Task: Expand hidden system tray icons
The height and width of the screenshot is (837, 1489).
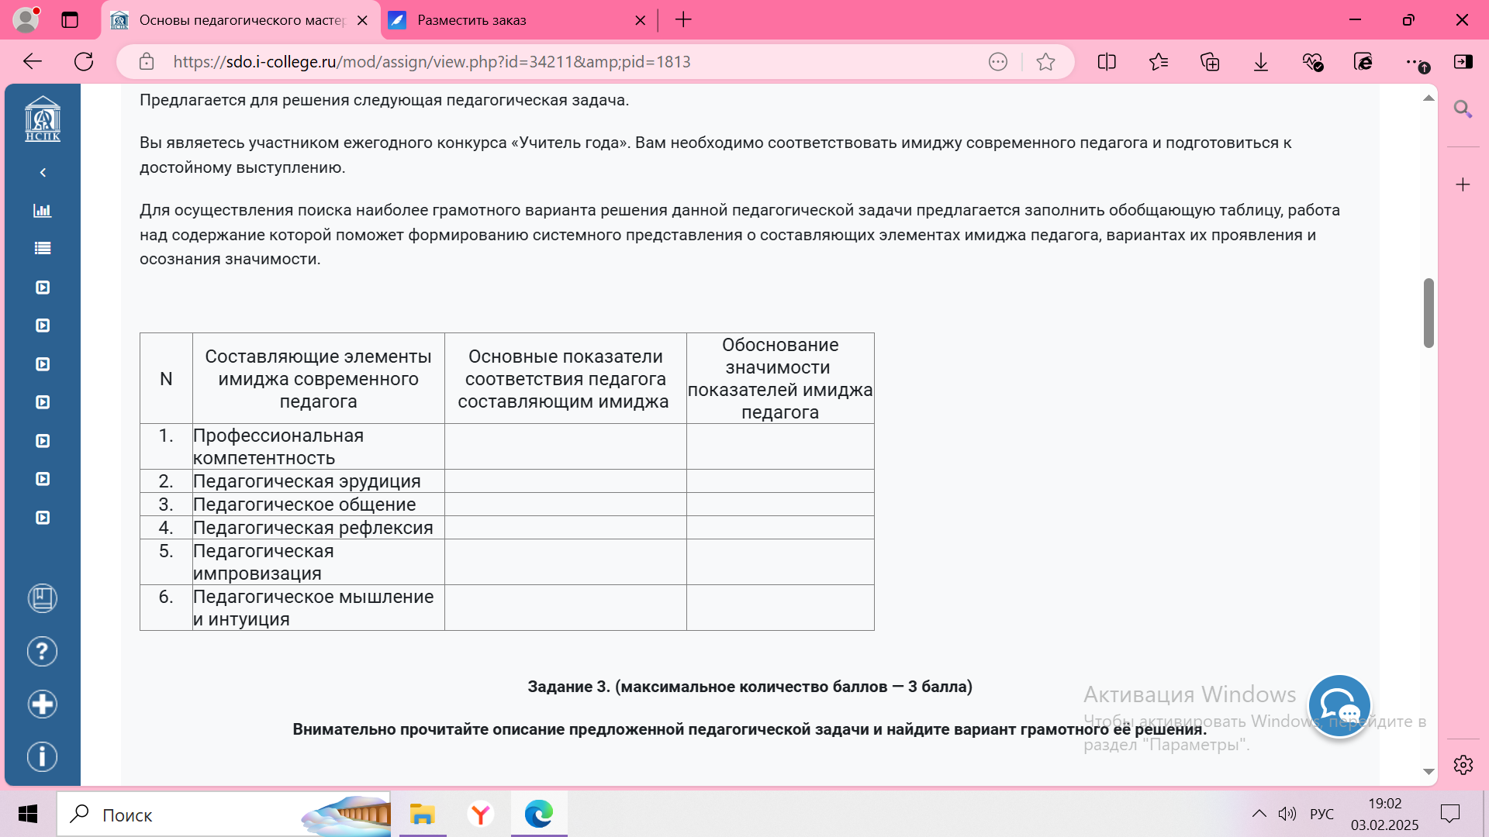Action: click(x=1259, y=814)
